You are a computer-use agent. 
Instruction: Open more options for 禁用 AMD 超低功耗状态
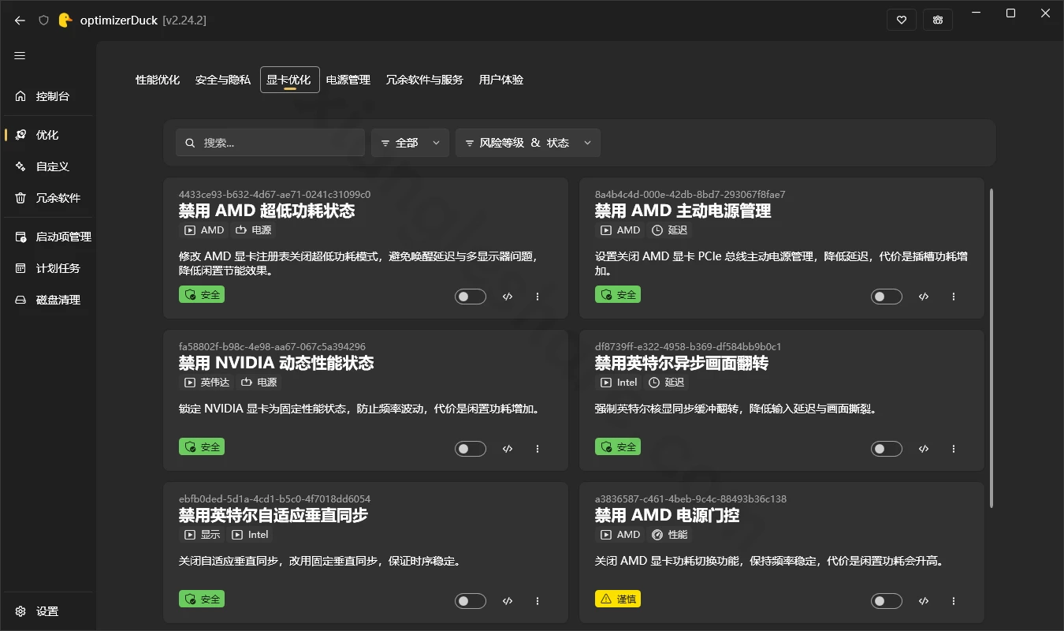pos(538,297)
